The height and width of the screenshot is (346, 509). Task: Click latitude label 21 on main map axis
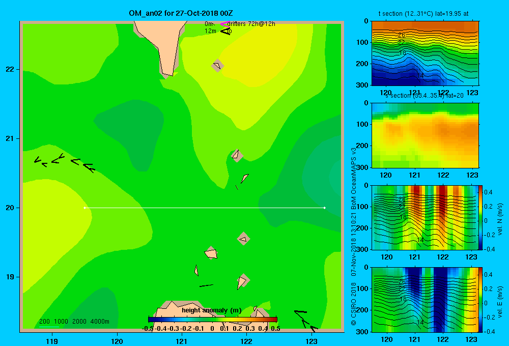pyautogui.click(x=9, y=138)
